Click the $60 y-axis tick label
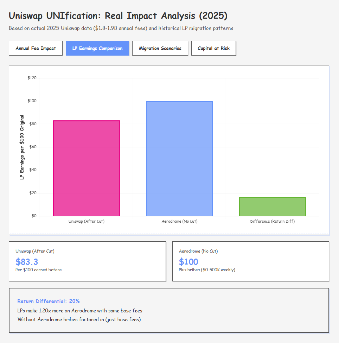339x343 pixels. point(33,147)
